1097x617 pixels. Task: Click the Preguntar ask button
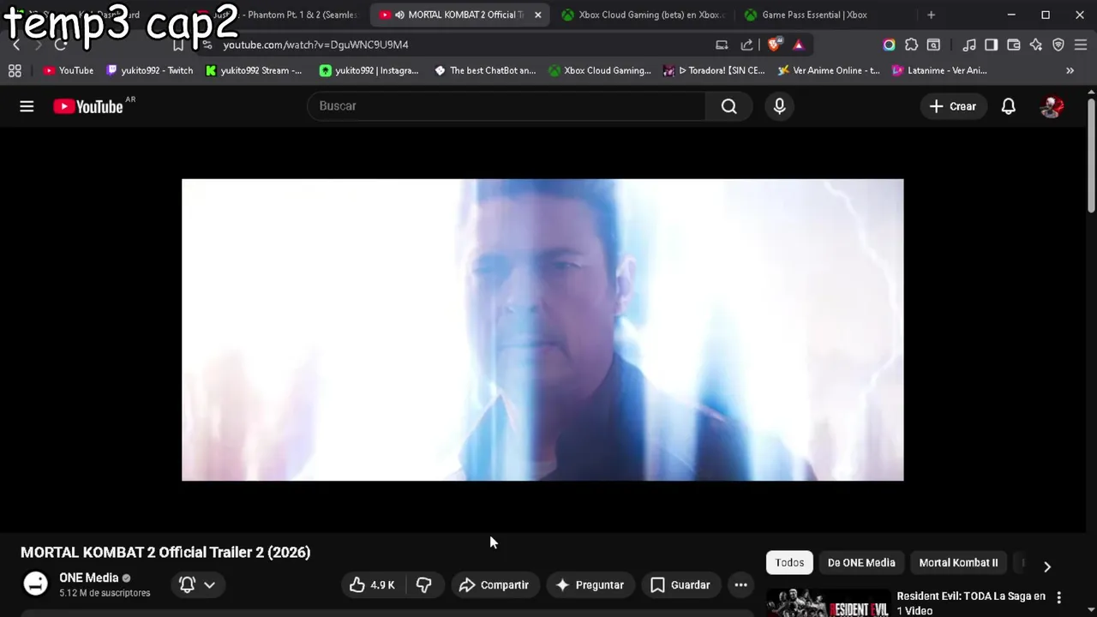point(590,585)
